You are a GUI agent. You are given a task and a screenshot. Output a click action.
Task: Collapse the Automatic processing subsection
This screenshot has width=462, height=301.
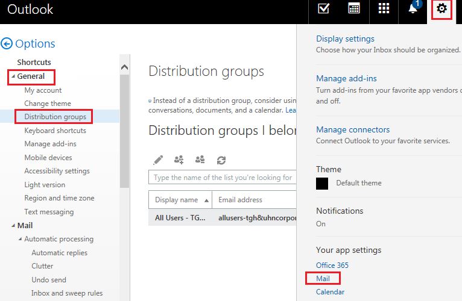click(20, 240)
